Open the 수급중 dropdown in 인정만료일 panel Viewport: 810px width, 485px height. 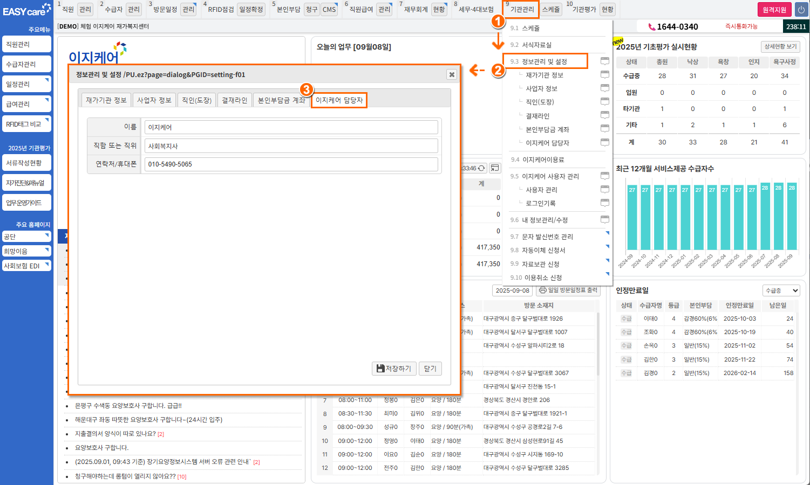click(781, 290)
